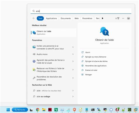
Task: Expand chevron for 'aide au codage'
Action: coord(73,97)
